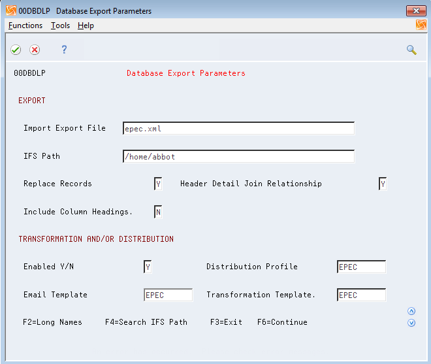Click the Transformation Template label

tap(261, 295)
